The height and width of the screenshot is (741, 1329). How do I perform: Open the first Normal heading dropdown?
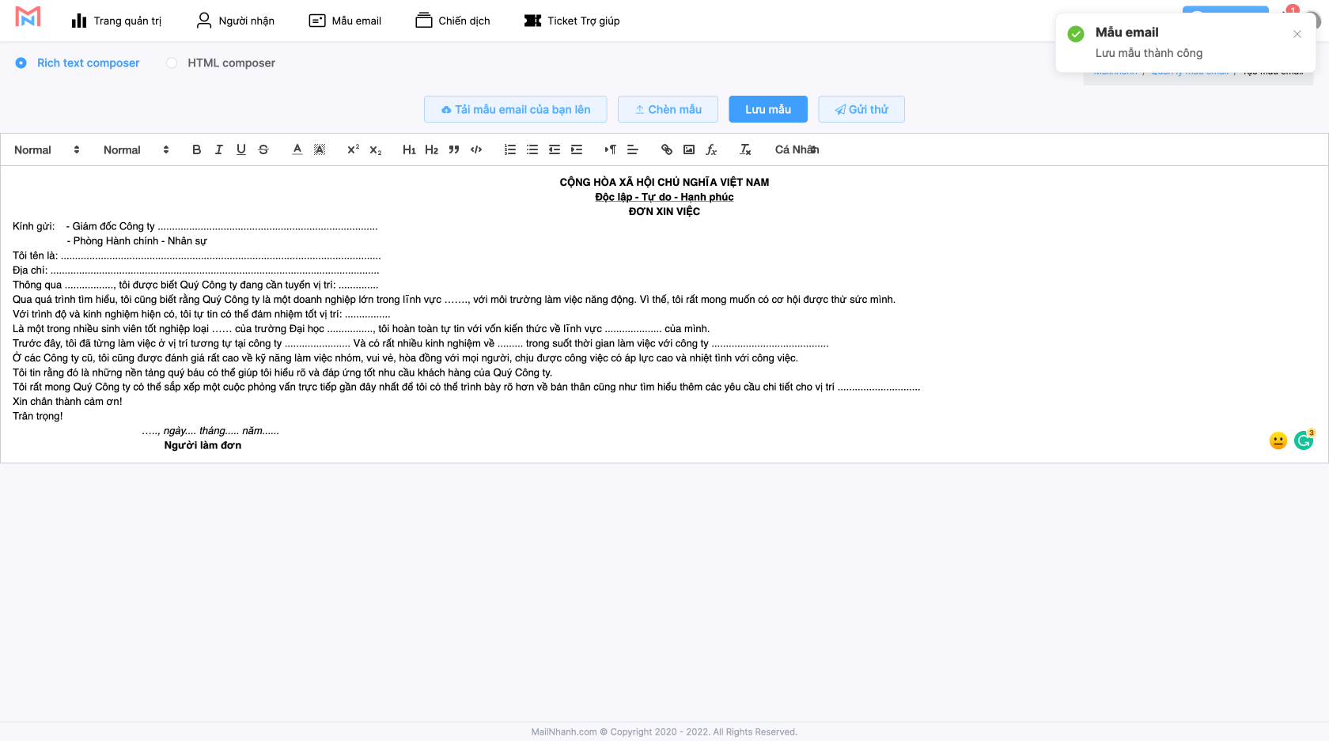coord(47,149)
